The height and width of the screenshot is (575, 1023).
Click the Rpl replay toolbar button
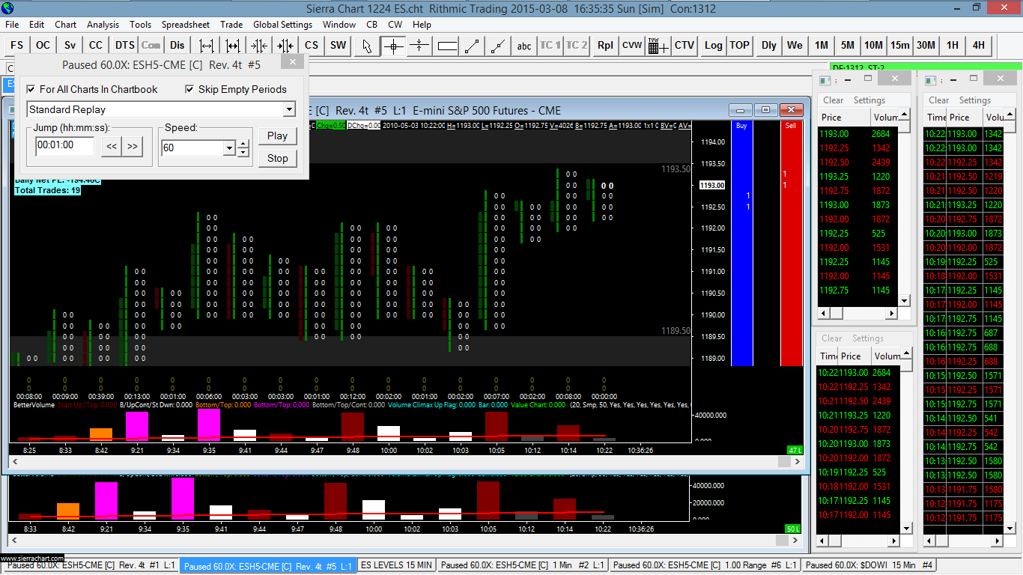[x=605, y=46]
